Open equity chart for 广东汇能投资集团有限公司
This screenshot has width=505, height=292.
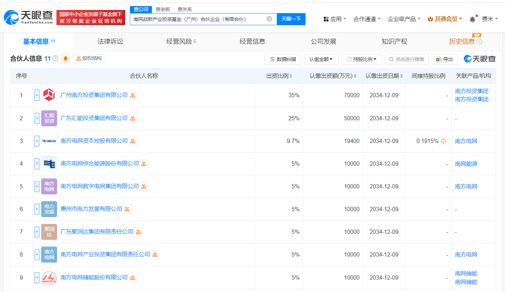click(x=133, y=118)
